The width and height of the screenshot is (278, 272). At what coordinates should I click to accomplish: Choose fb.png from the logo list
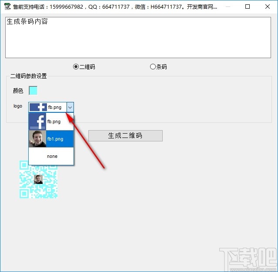(x=51, y=121)
